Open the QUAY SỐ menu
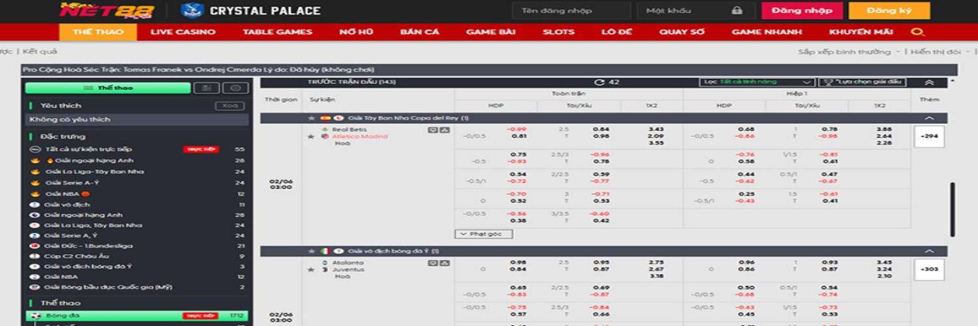 pos(681,32)
